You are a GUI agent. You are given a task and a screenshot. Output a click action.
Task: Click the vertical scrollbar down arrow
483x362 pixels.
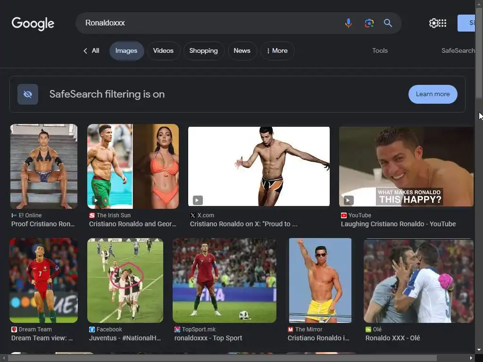(479, 350)
